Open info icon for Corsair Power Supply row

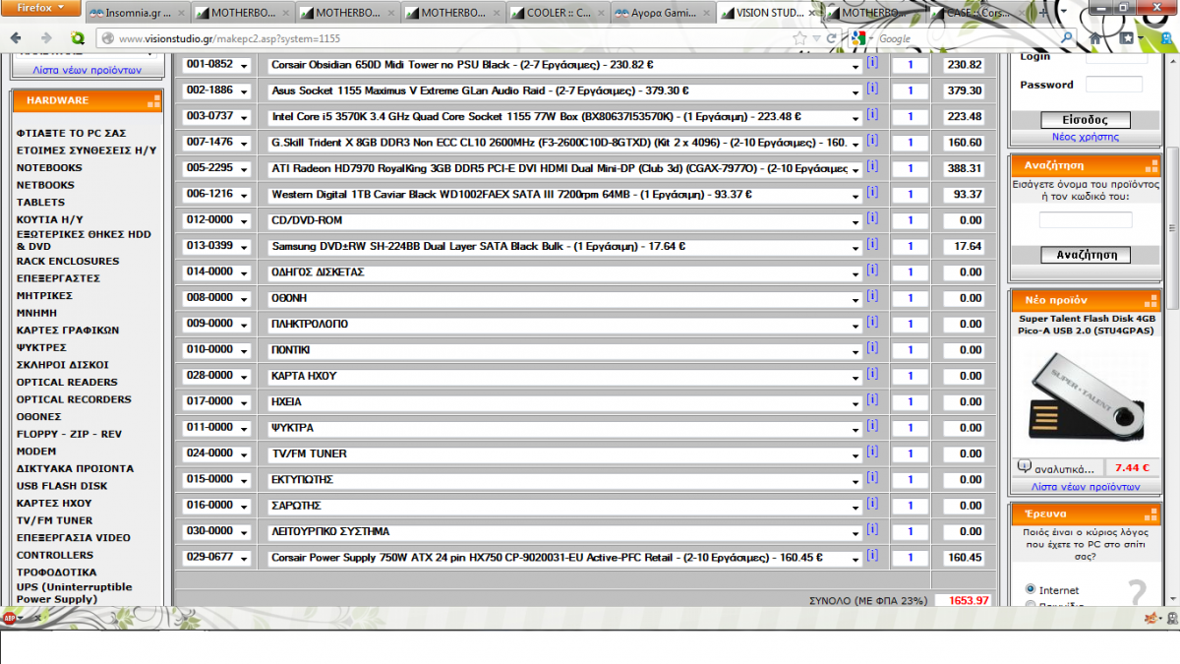871,556
